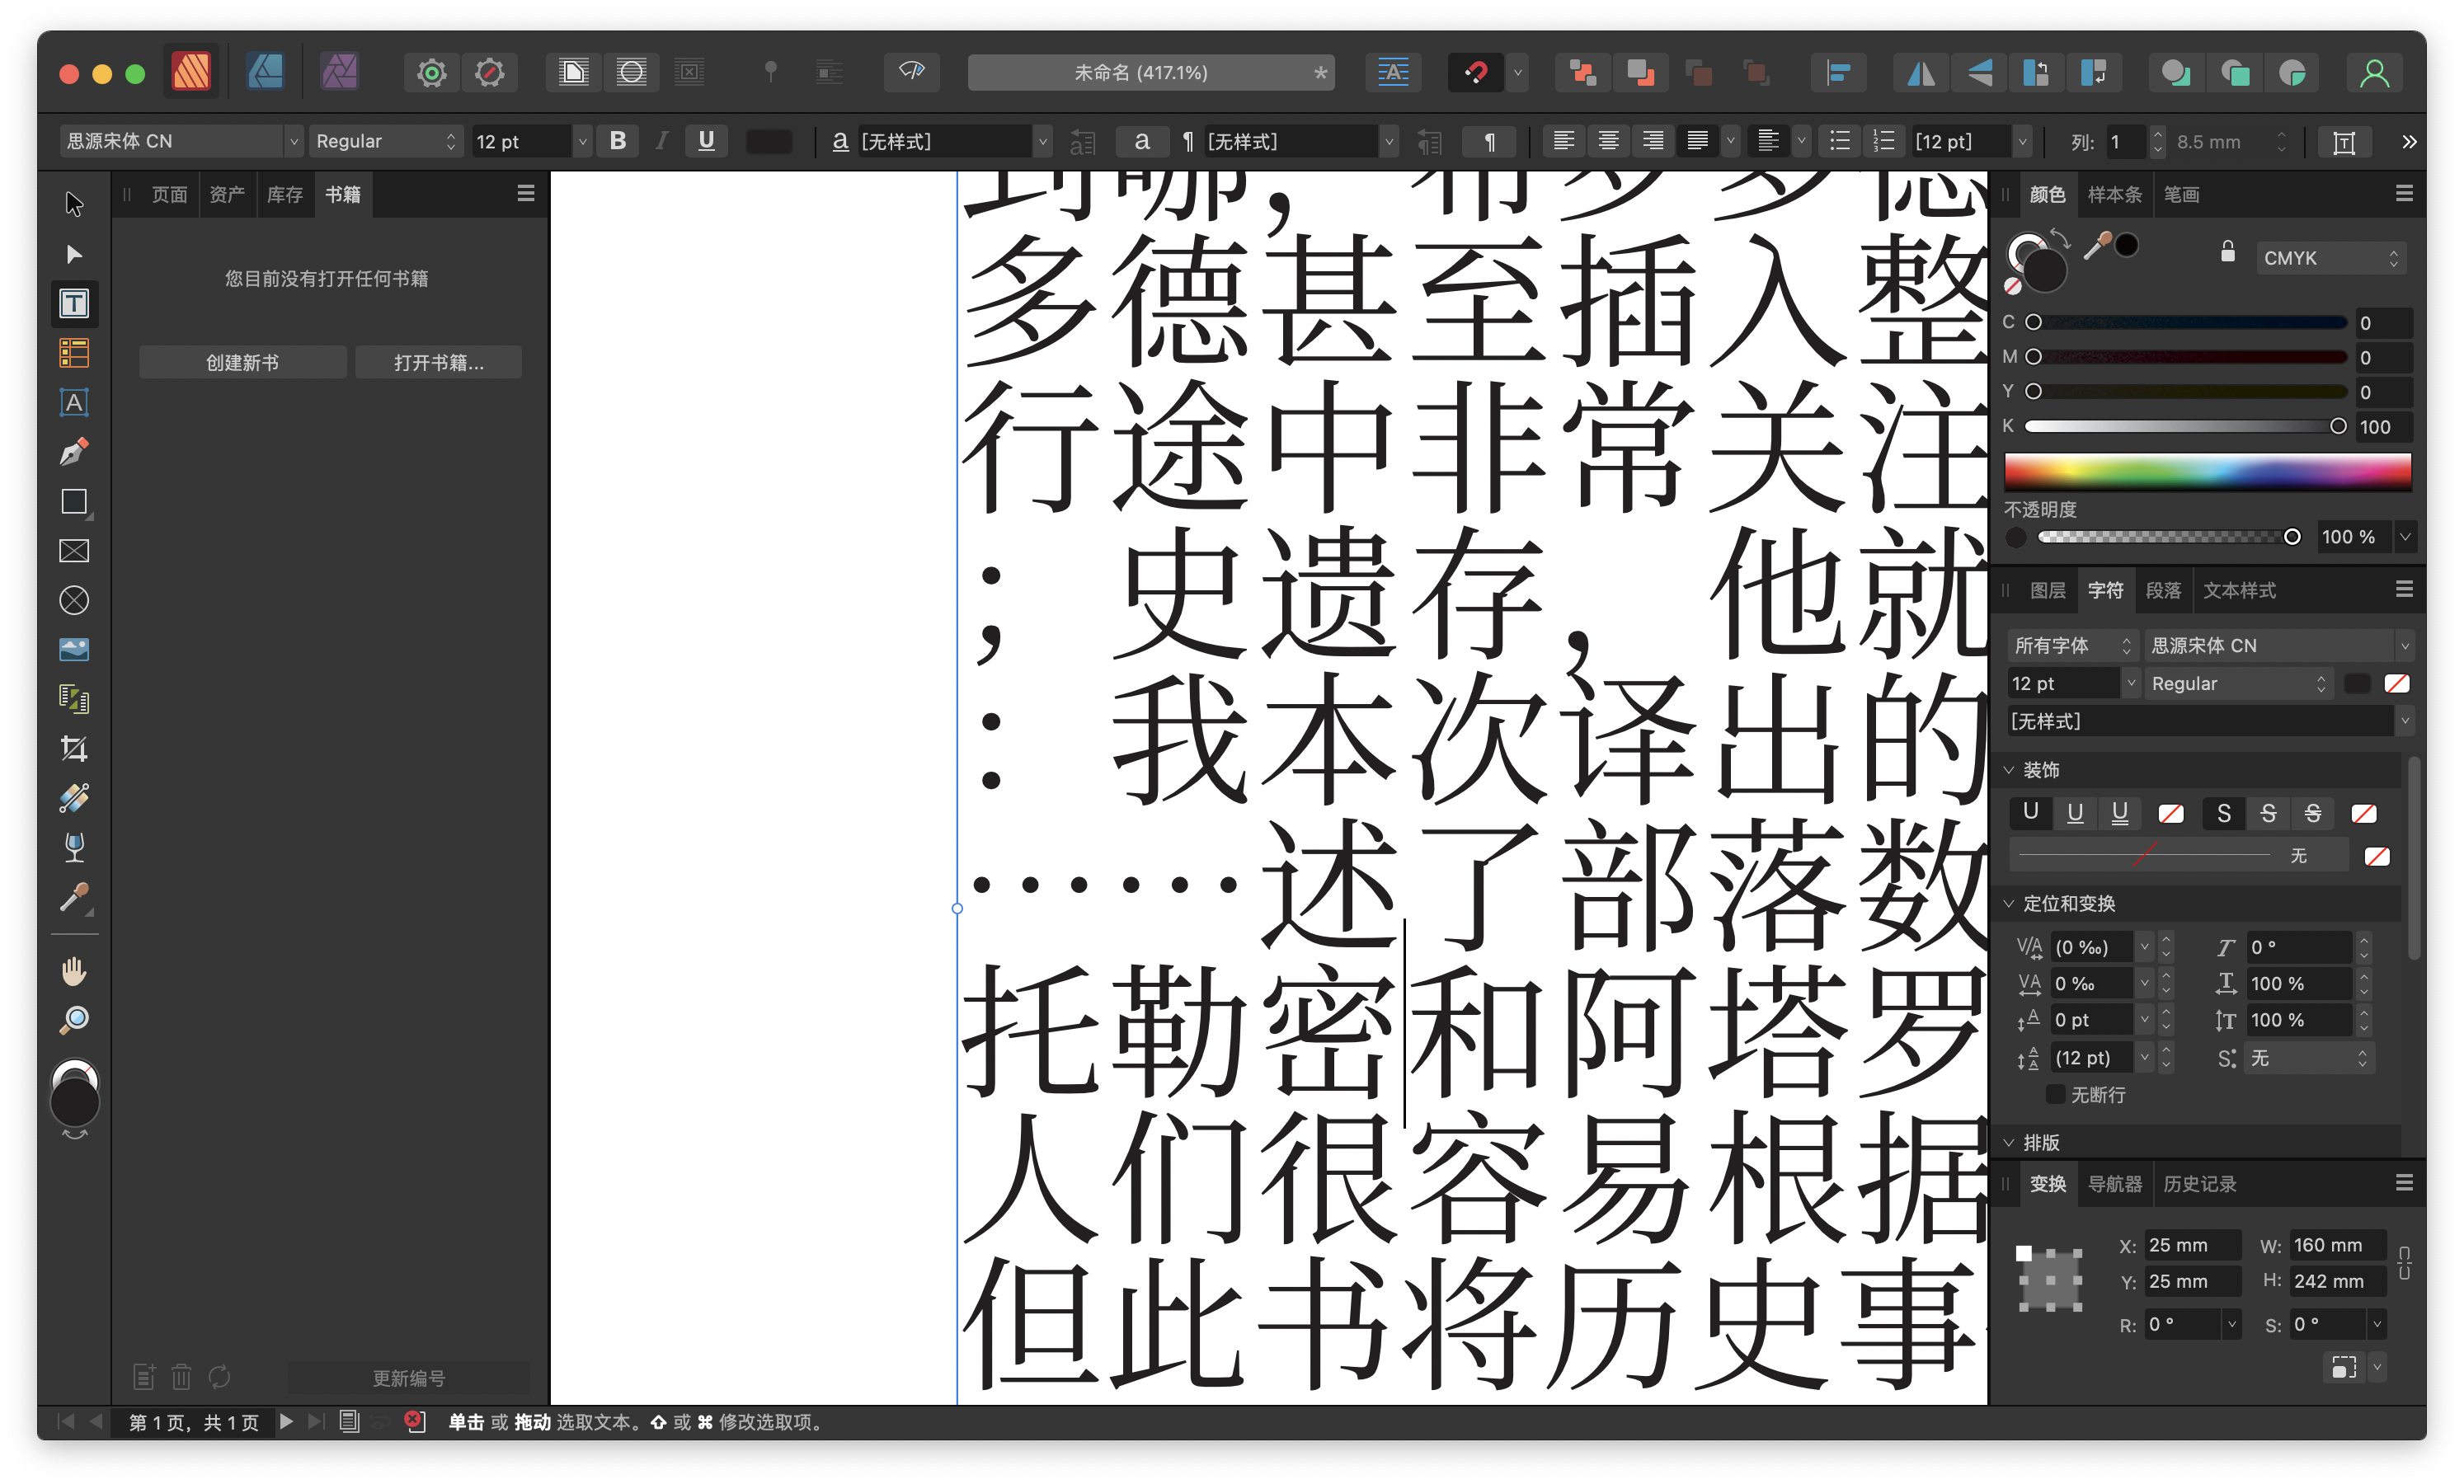Toggle Underline in the context toolbar
Image resolution: width=2464 pixels, height=1484 pixels.
pyautogui.click(x=706, y=141)
